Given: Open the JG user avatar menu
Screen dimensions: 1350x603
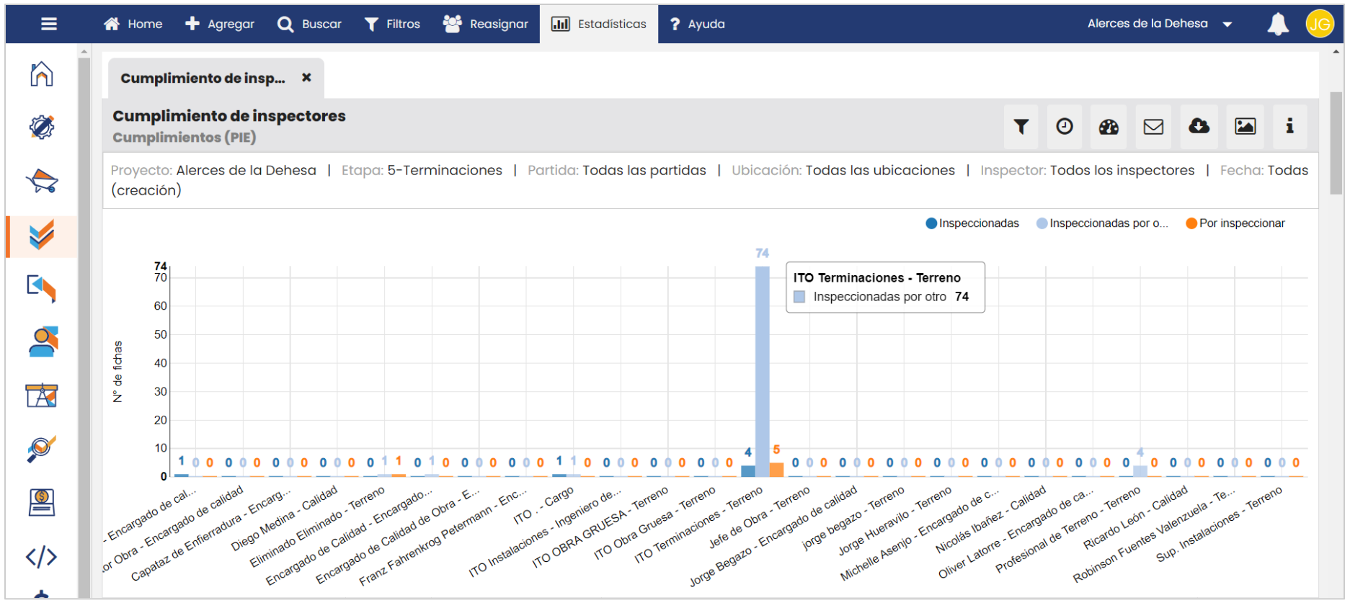Looking at the screenshot, I should [x=1320, y=24].
